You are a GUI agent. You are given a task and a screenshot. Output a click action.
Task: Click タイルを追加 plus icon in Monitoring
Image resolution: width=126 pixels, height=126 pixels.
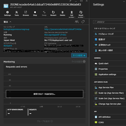point(84,61)
